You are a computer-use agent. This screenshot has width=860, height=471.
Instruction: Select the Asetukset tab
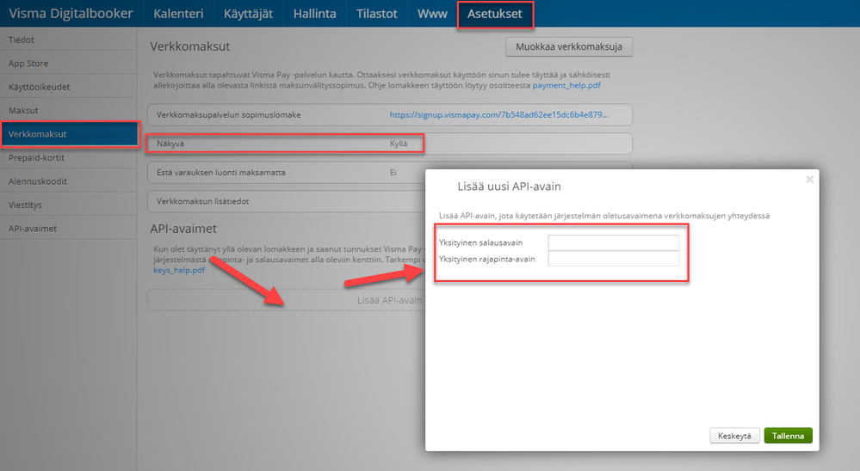pyautogui.click(x=495, y=14)
